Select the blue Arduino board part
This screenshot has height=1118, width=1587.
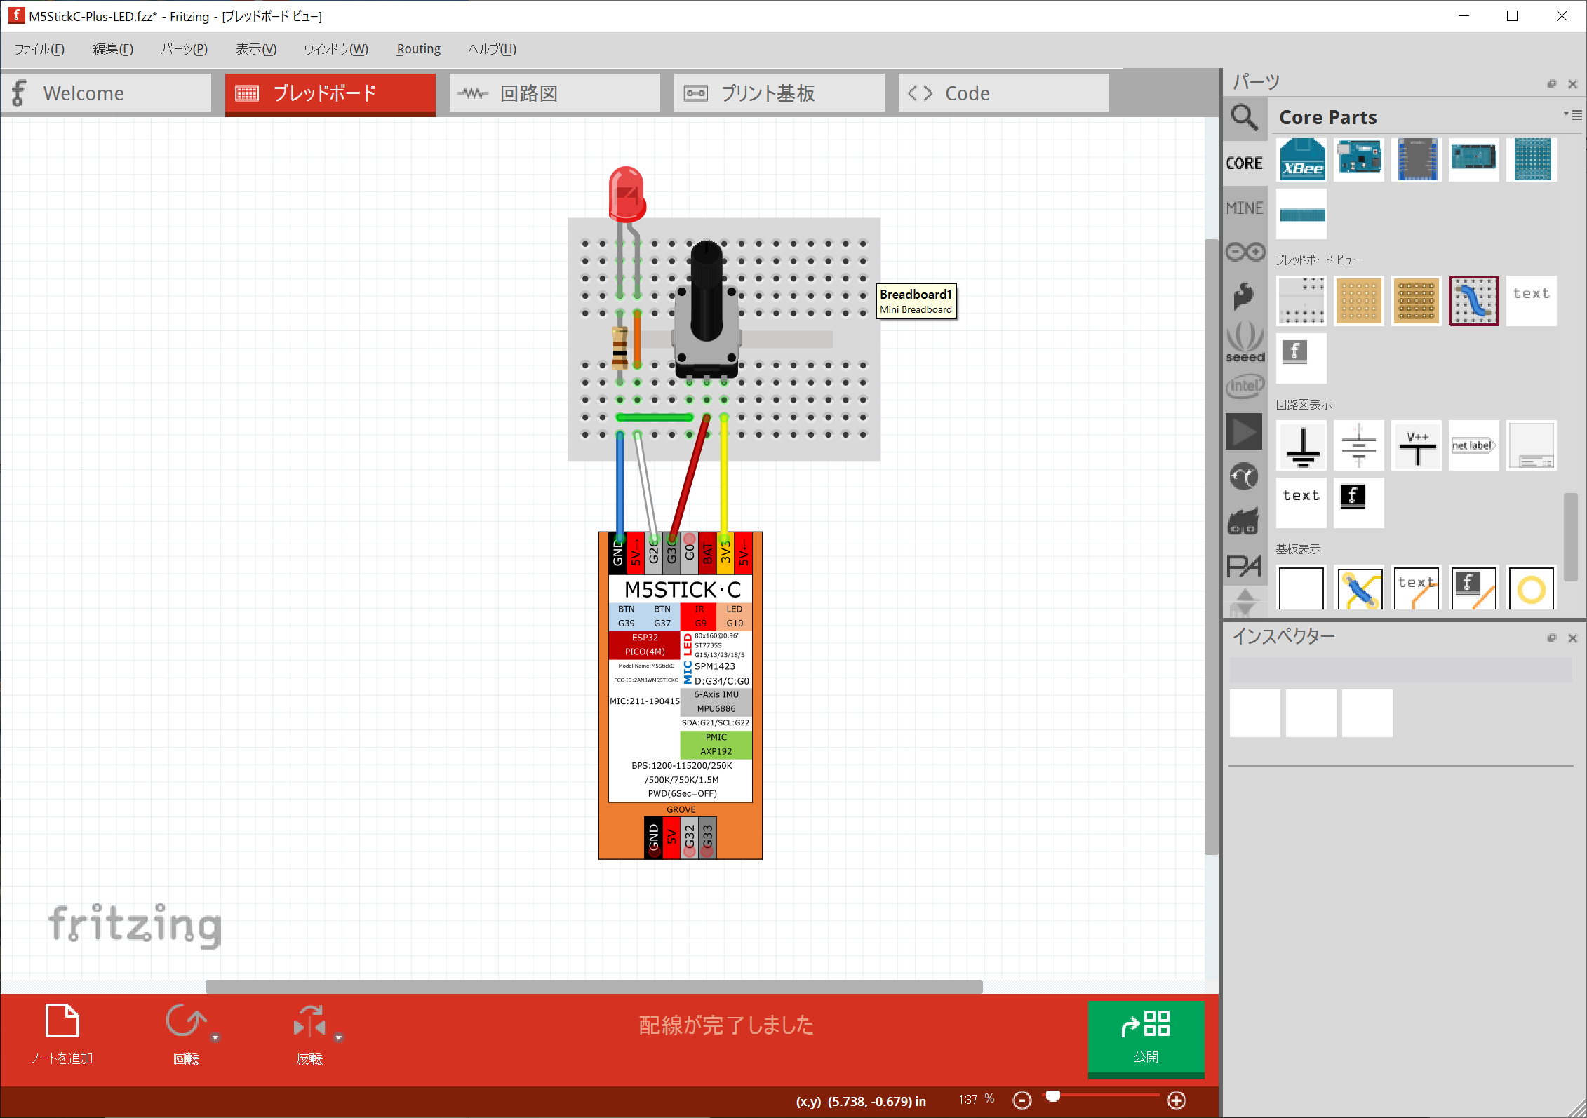tap(1359, 160)
